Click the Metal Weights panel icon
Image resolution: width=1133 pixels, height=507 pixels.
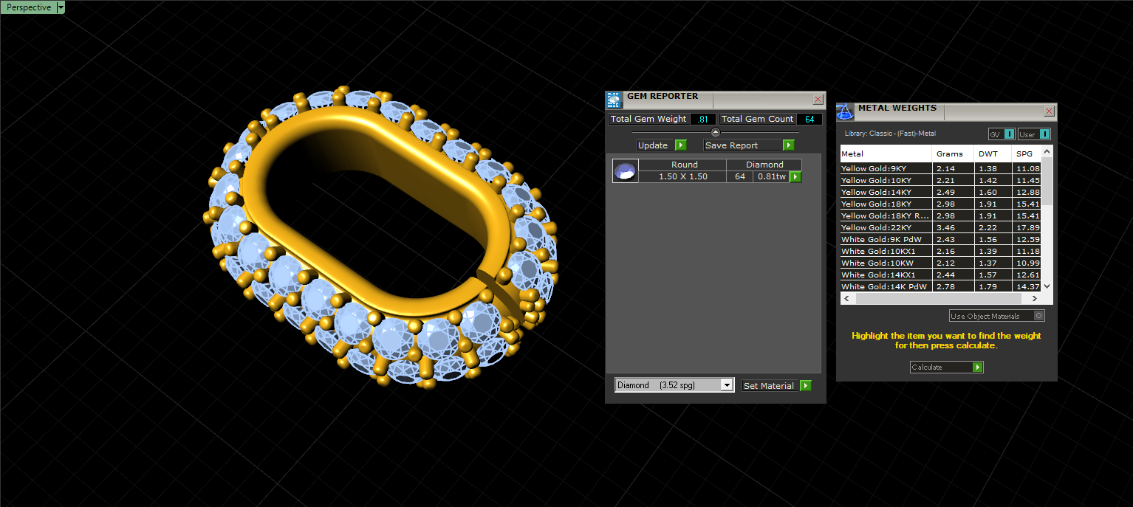[845, 112]
